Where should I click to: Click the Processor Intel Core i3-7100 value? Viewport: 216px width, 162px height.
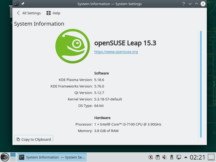pos(128,124)
